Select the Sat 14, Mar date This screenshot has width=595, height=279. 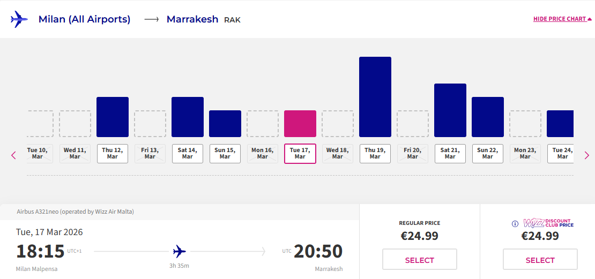188,154
